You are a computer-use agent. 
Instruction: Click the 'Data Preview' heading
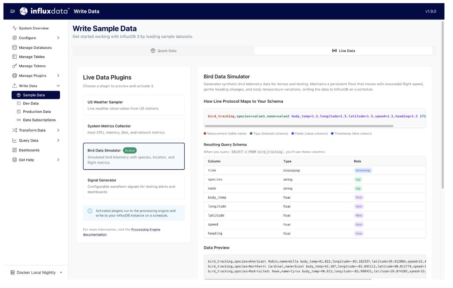point(216,248)
